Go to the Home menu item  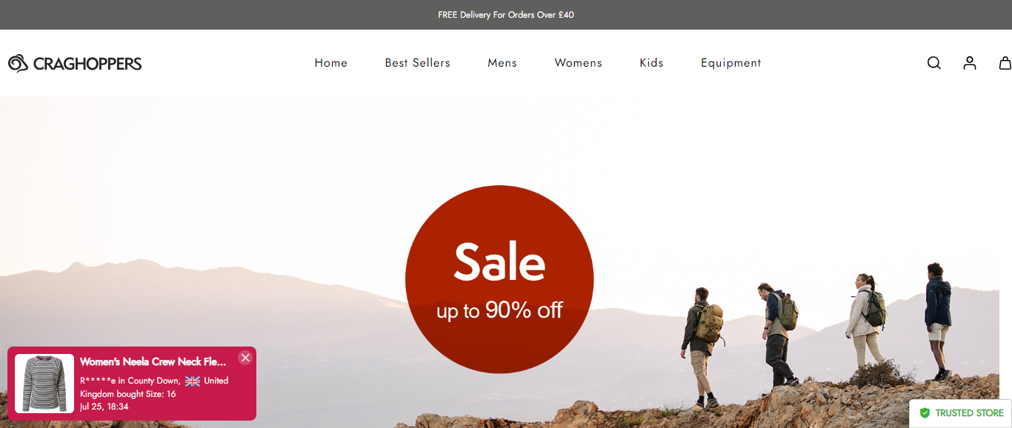pyautogui.click(x=331, y=63)
